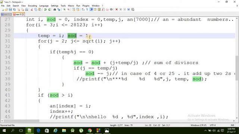Zoom in the editor text

pyautogui.click(x=64, y=9)
